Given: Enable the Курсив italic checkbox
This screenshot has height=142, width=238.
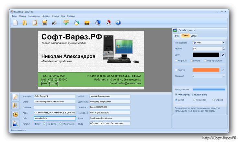Looking at the screenshot, I should 191,61.
